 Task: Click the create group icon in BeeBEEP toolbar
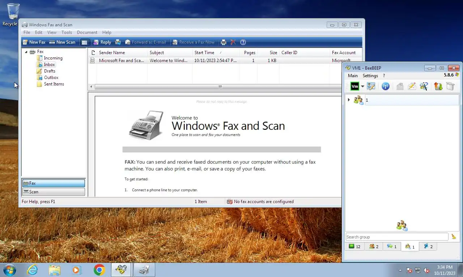424,86
